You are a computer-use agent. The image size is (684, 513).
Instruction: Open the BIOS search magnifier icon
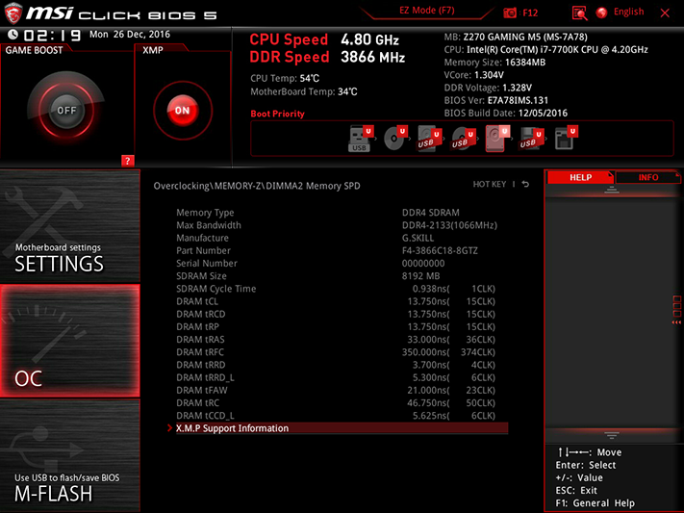tap(579, 13)
